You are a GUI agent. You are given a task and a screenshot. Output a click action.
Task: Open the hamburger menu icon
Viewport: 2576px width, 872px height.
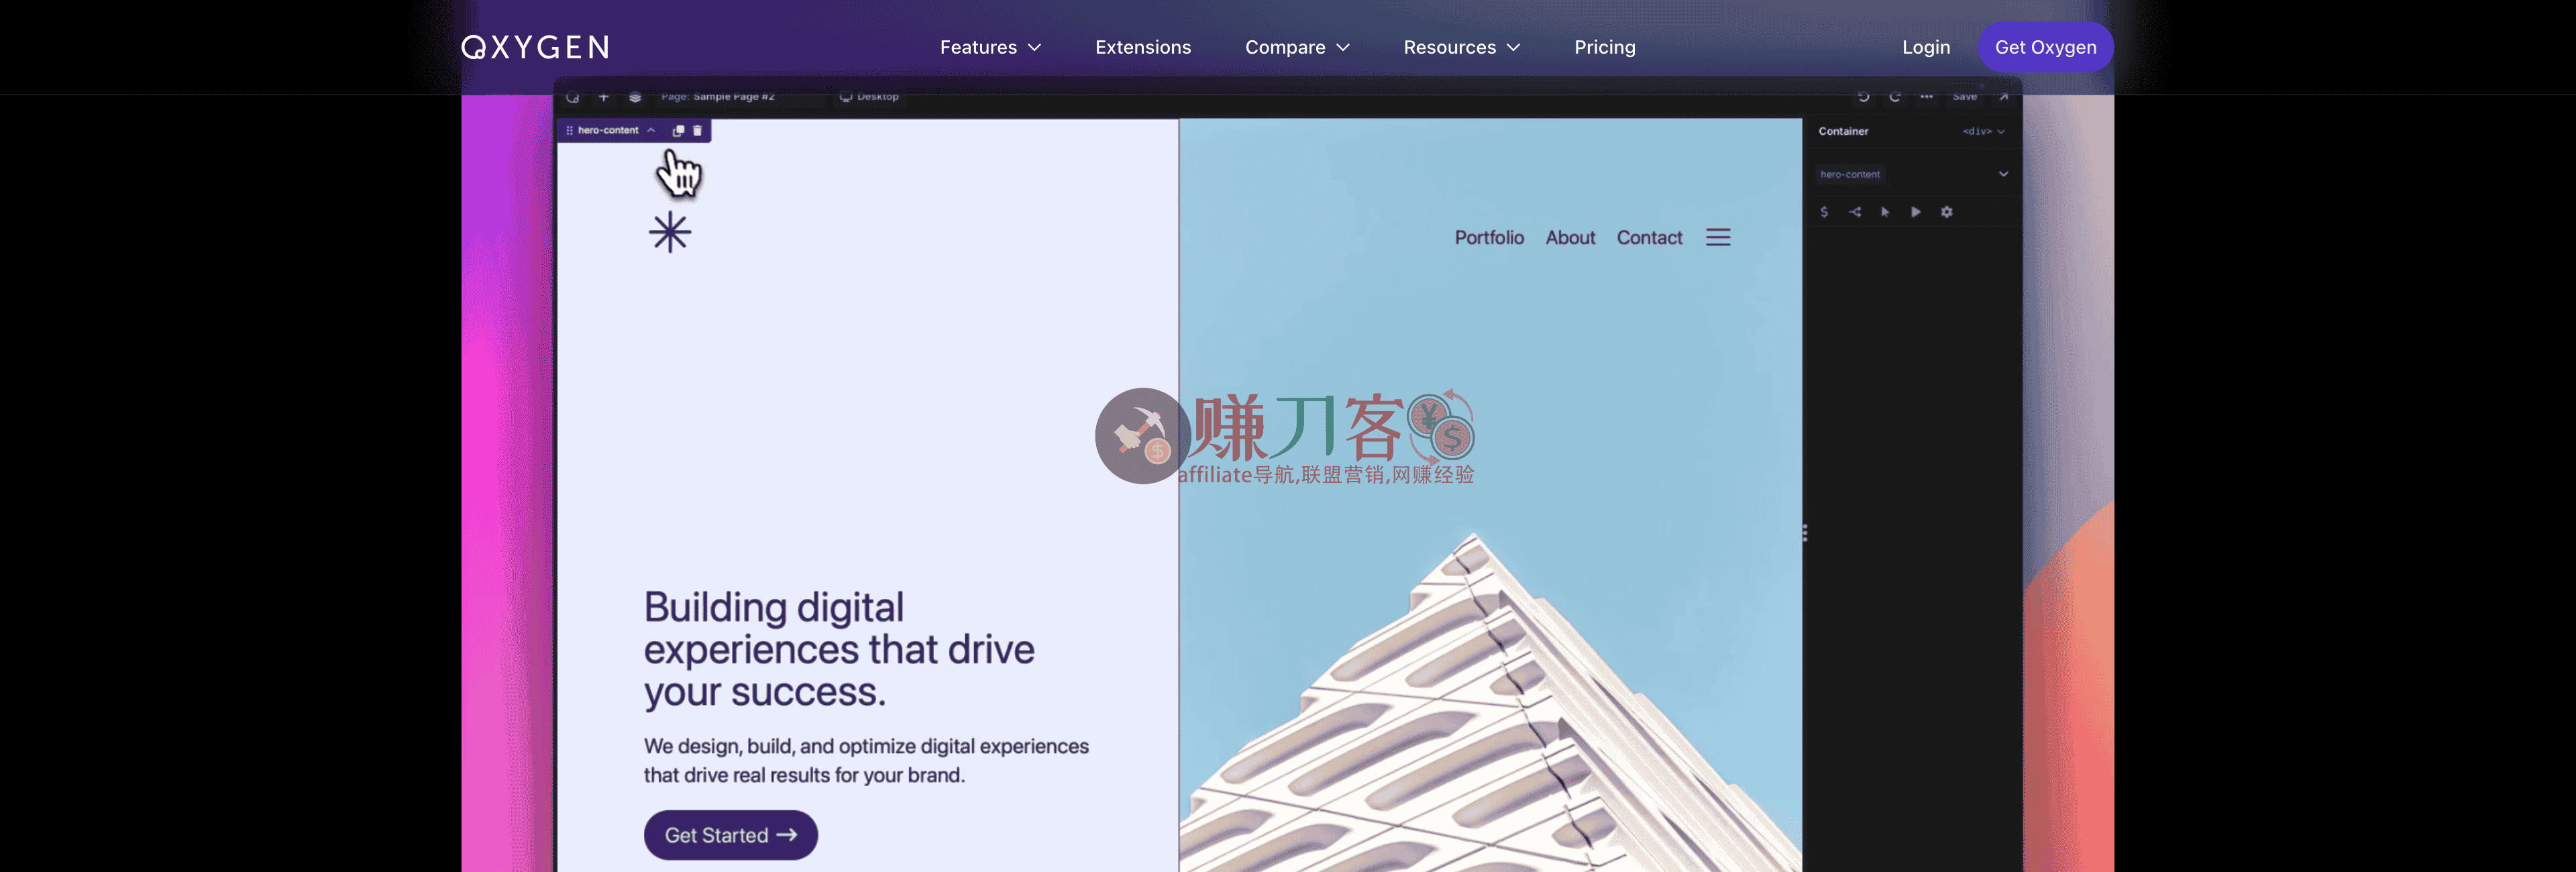[1717, 238]
